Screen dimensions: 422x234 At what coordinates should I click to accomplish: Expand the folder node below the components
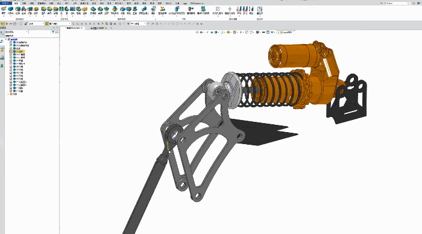coord(8,94)
